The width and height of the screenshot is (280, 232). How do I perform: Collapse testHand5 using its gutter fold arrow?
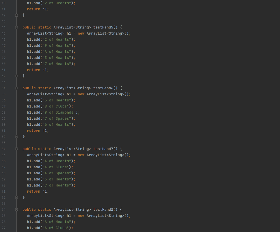click(x=16, y=27)
